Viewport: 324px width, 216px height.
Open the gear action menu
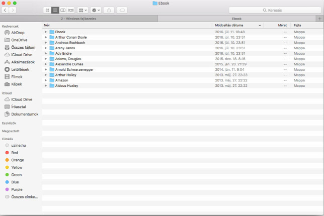pos(96,10)
